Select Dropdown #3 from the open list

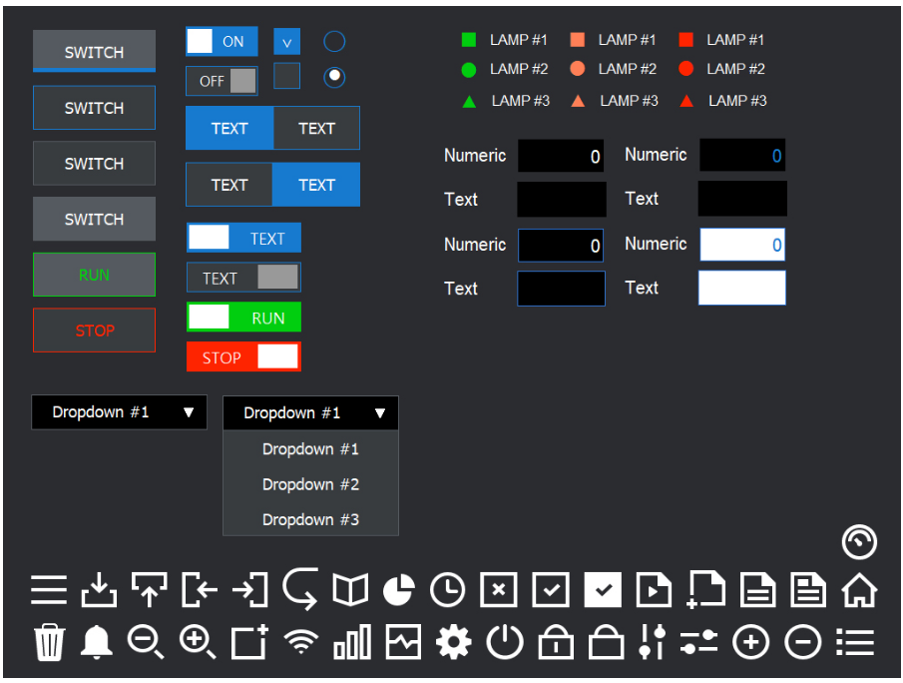point(310,519)
